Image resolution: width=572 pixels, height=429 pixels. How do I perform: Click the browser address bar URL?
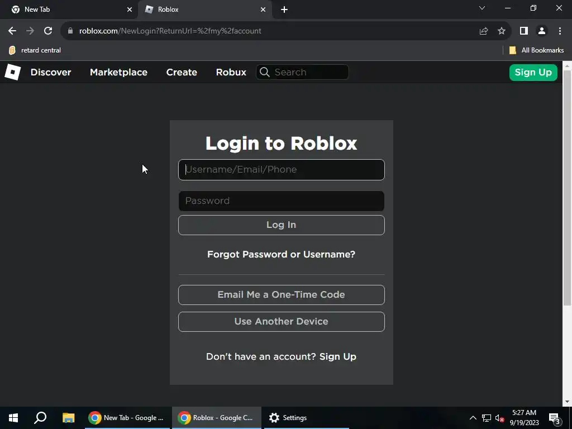click(x=170, y=31)
